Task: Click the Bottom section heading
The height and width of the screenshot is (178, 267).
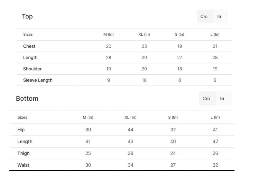Action: tap(27, 99)
